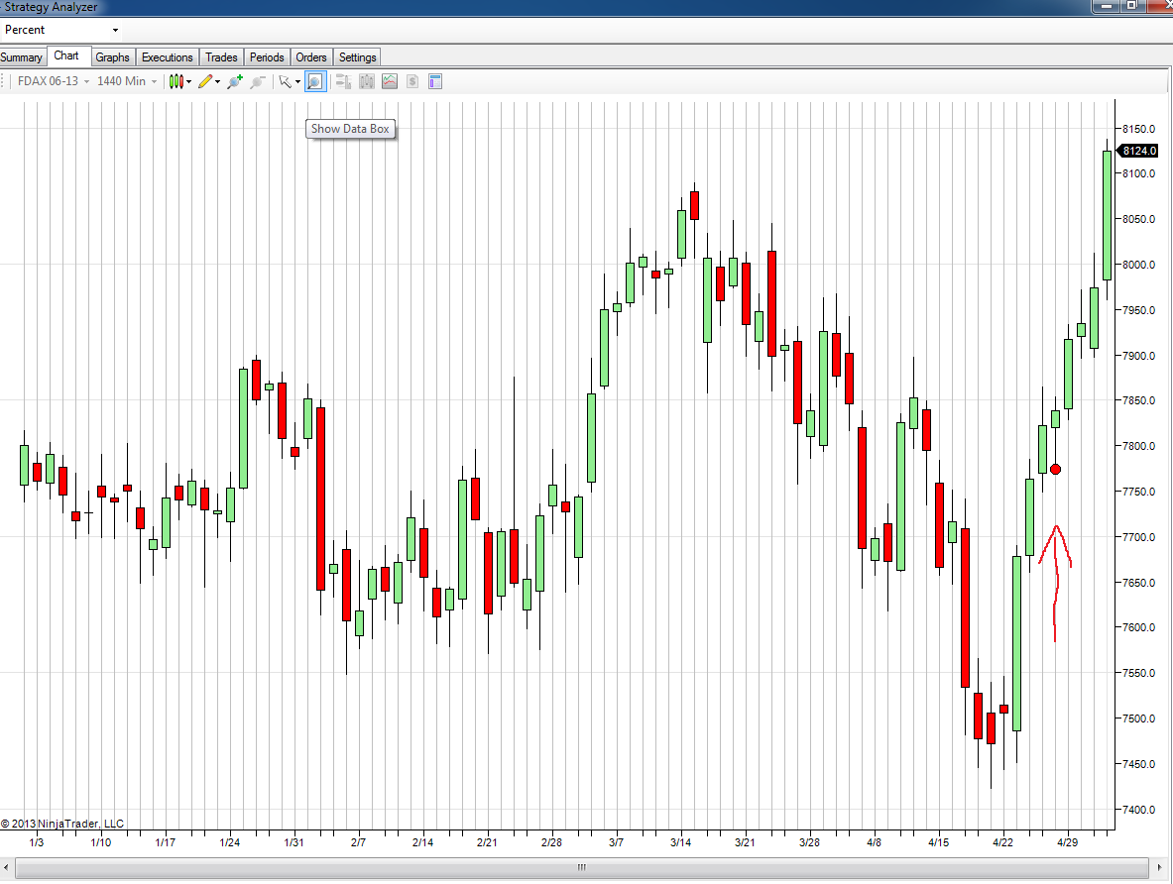The width and height of the screenshot is (1173, 884).
Task: Click the 7750.0 price axis label
Action: [1138, 493]
